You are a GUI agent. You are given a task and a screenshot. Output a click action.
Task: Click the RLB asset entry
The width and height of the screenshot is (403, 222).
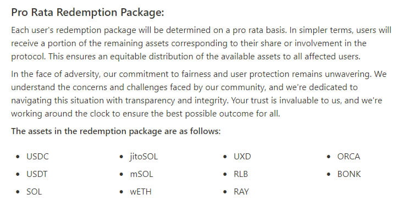pyautogui.click(x=241, y=174)
